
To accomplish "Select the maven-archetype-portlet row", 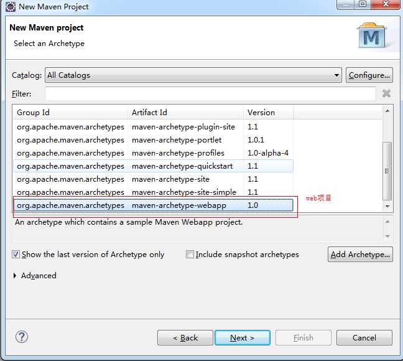I will tap(153, 140).
